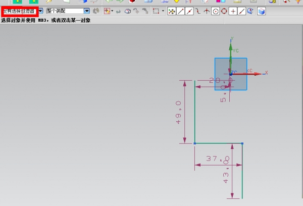Viewport: 303px width, 206px height.
Task: Click the blue cube view icon
Action: [x=262, y=11]
